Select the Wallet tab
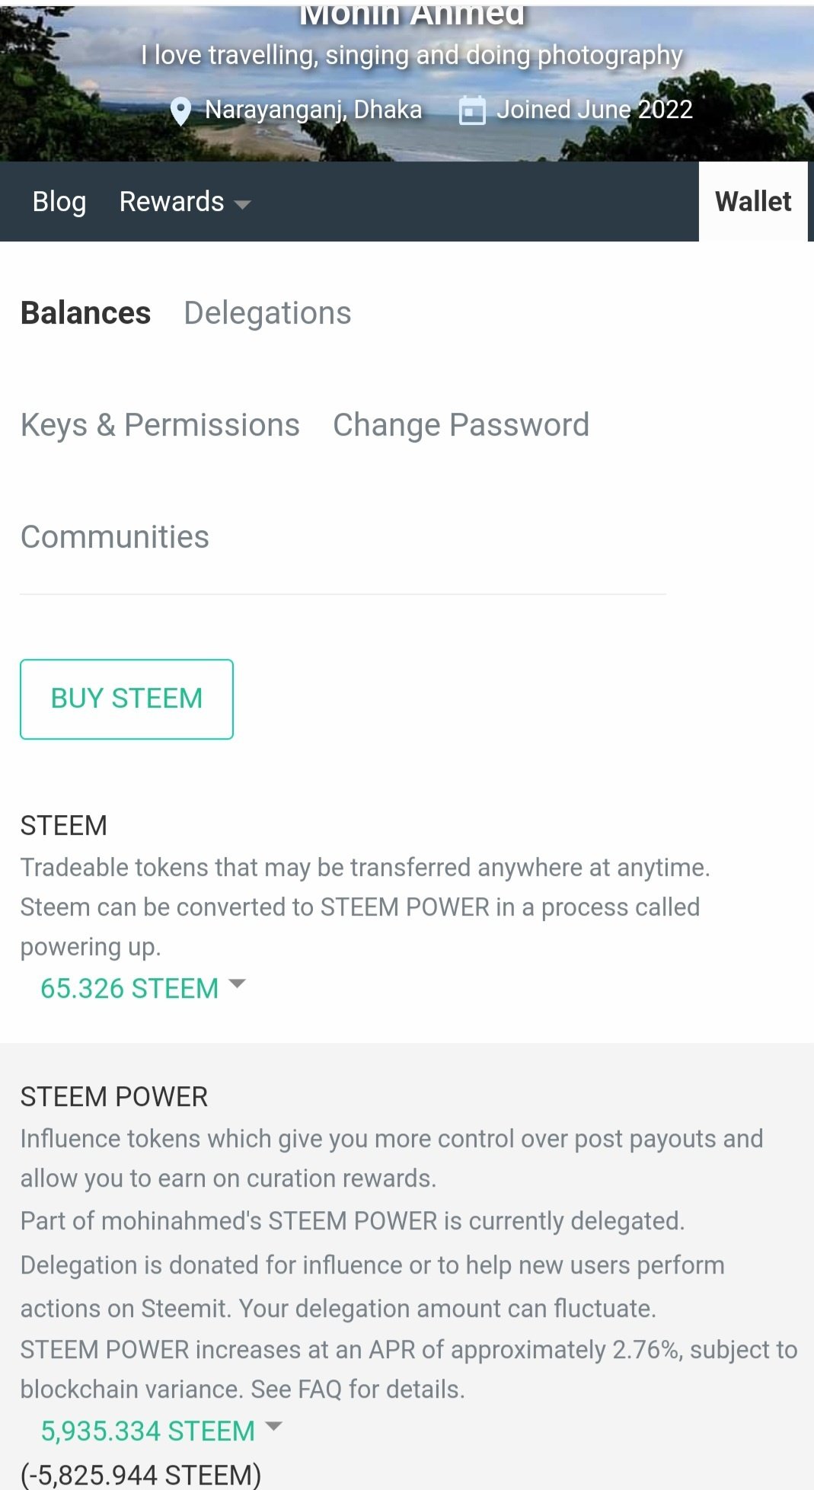 (x=752, y=202)
